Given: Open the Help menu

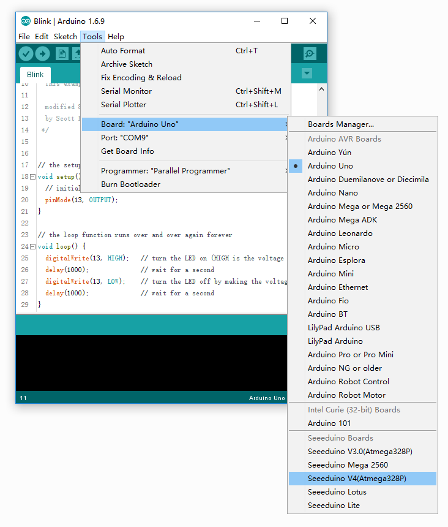Looking at the screenshot, I should point(116,37).
